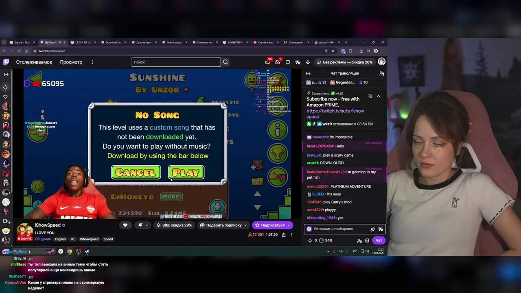Expand the left sidebar arrow
Viewport: 521px width, 293px height.
[6, 74]
